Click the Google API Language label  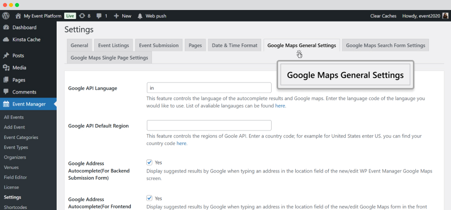(93, 88)
